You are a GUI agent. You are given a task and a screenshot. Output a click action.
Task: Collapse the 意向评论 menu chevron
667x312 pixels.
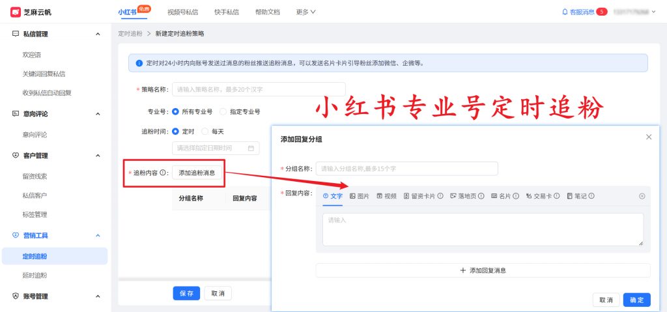tap(98, 113)
